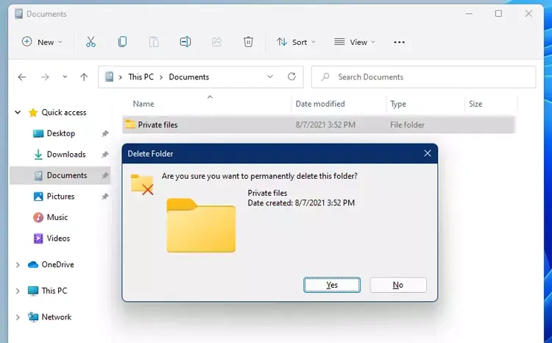Minimize the Documents window
The image size is (552, 343).
click(x=469, y=13)
